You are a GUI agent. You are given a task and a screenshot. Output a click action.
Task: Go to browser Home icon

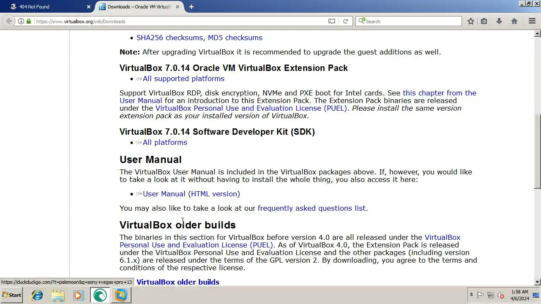click(514, 21)
